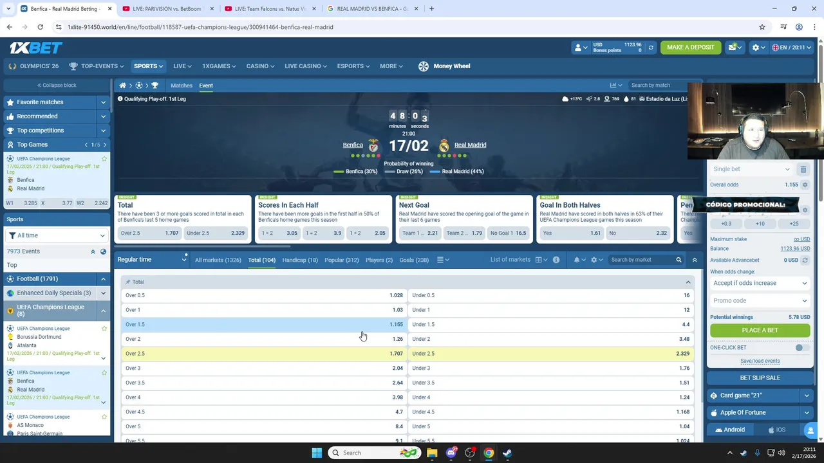Select Over 2.5 odds 1.707 in Total list

[264, 354]
